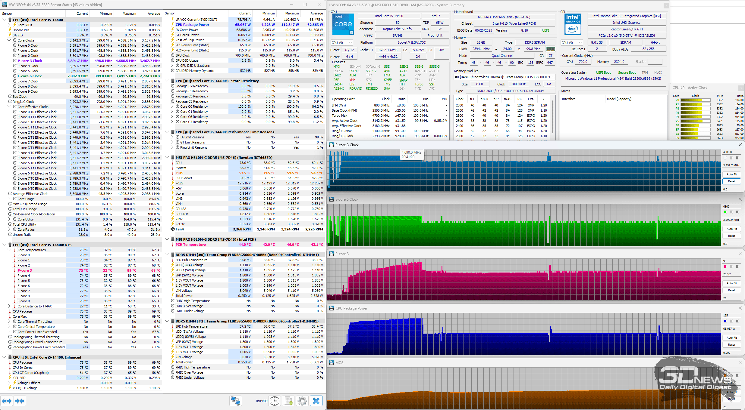Open the network remote monitoring icon

(235, 401)
